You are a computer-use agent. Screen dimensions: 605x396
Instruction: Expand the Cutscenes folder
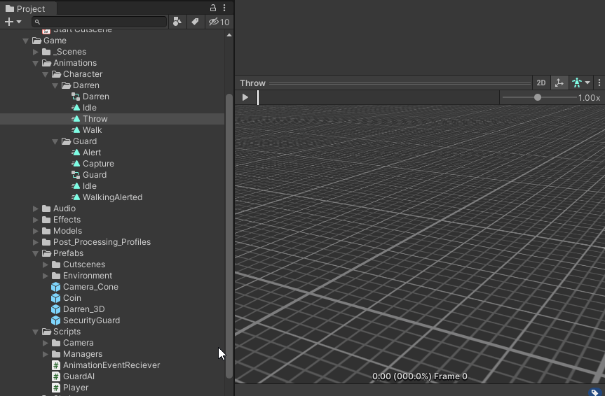45,264
